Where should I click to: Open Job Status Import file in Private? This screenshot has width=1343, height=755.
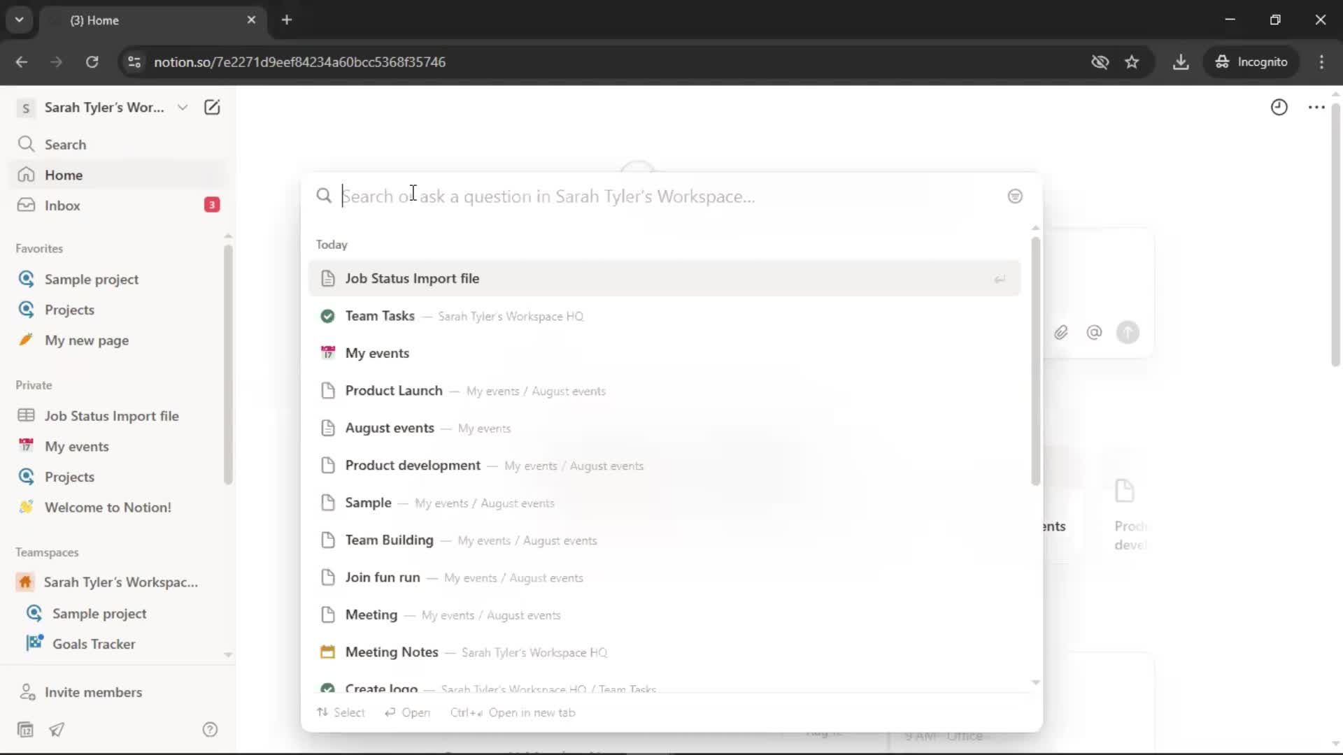click(x=118, y=416)
